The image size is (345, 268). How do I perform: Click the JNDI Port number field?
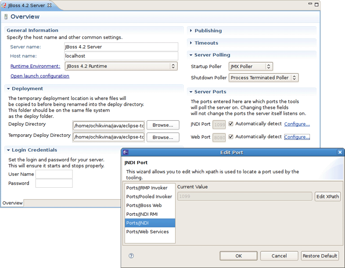coord(219,125)
